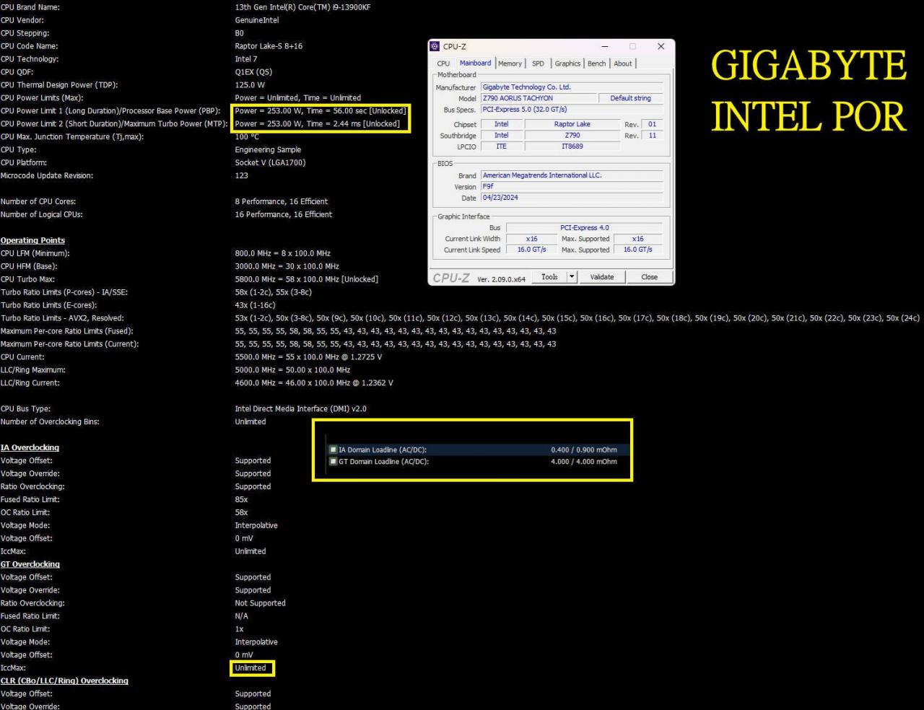This screenshot has width=924, height=710.
Task: Click the 'Power = Unlimited, Time = Unlimited' value
Action: [x=298, y=98]
